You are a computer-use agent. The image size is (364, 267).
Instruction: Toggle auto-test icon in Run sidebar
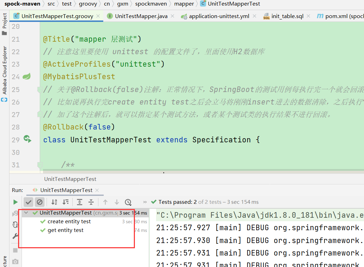15,224
